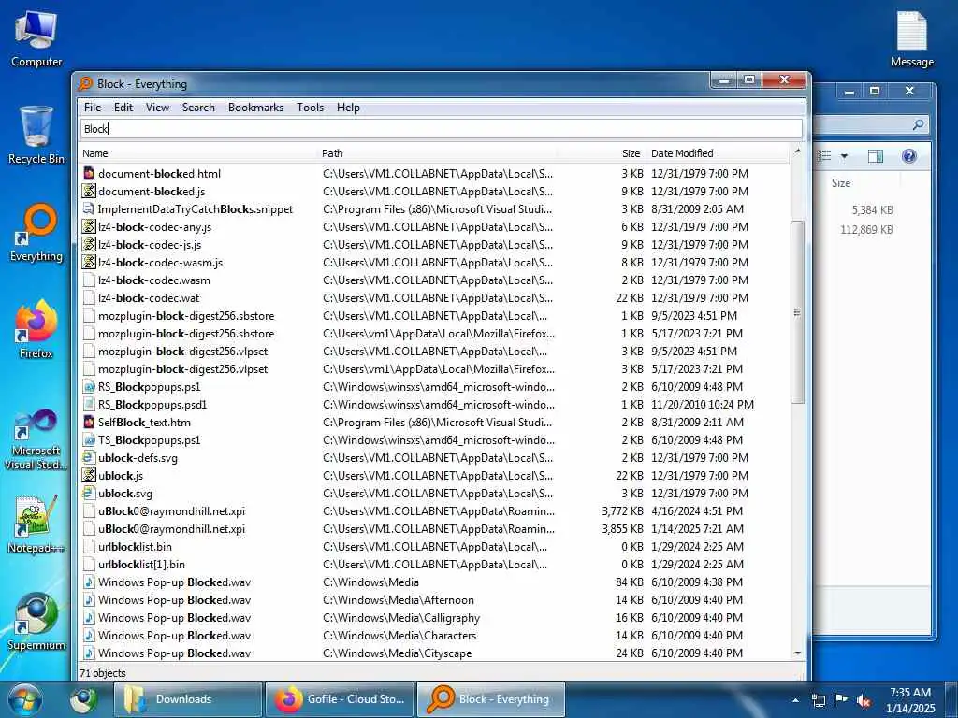Screen dimensions: 958x718
Task: Select the Firefox desktop shortcut
Action: tap(36, 330)
